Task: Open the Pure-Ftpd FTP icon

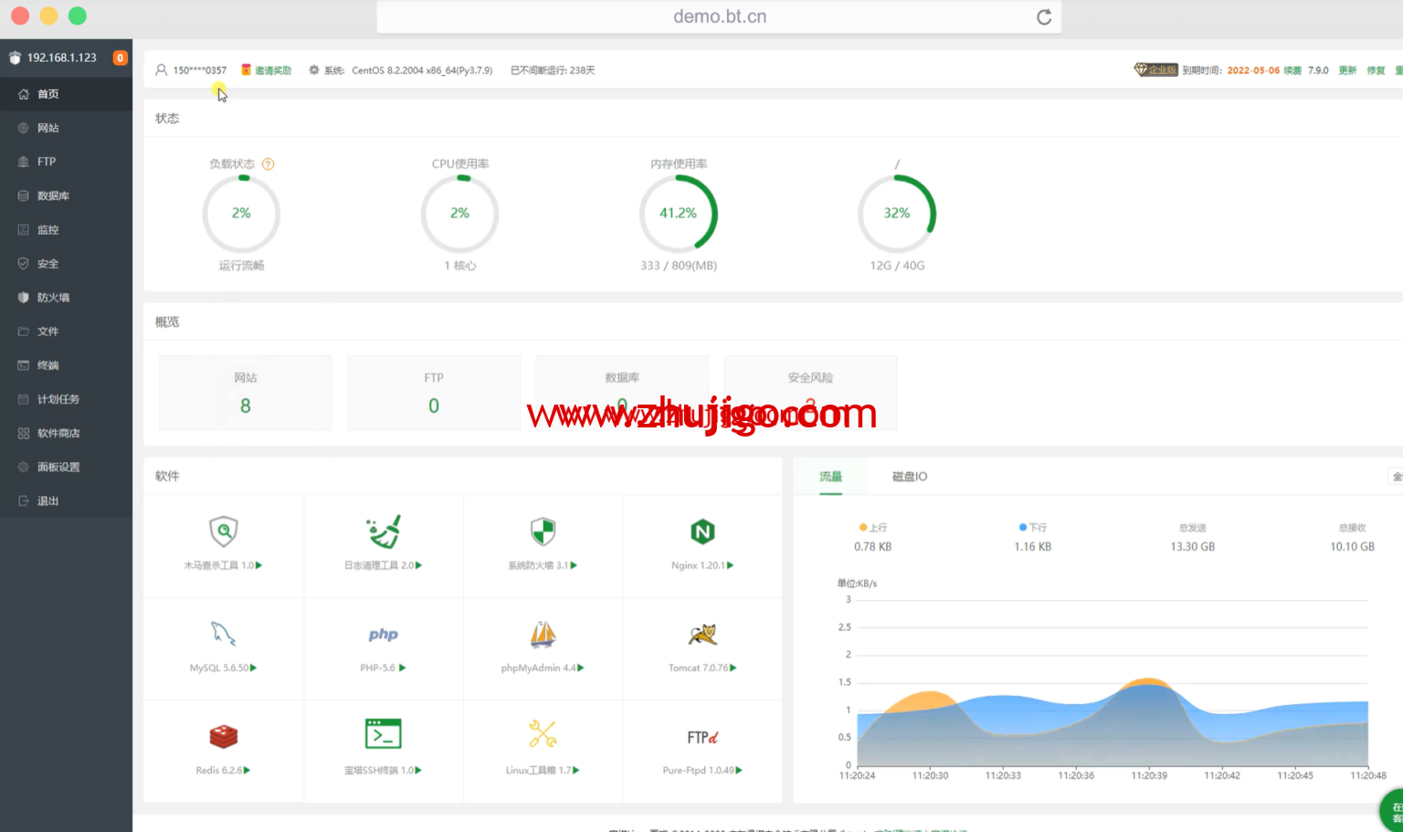Action: [x=701, y=737]
